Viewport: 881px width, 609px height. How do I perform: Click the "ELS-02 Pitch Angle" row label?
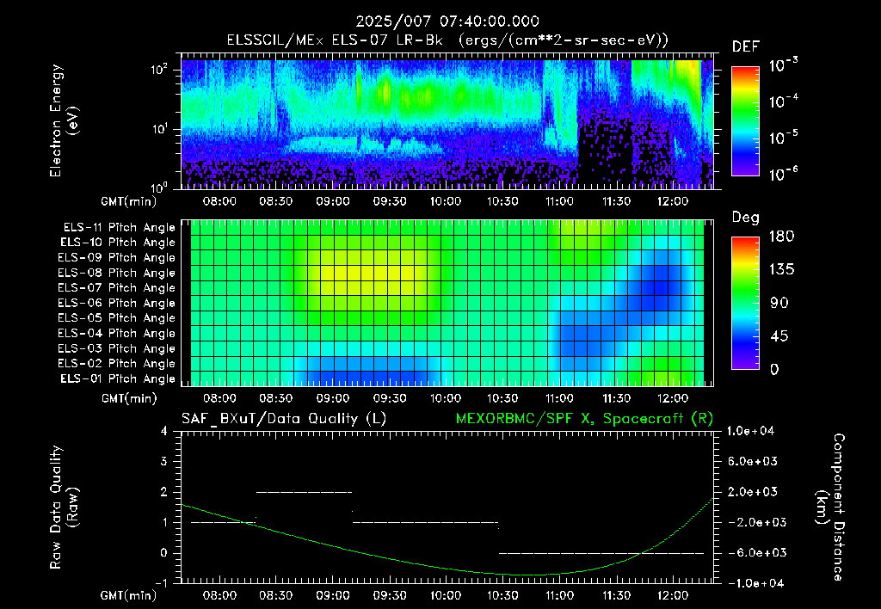pos(117,364)
